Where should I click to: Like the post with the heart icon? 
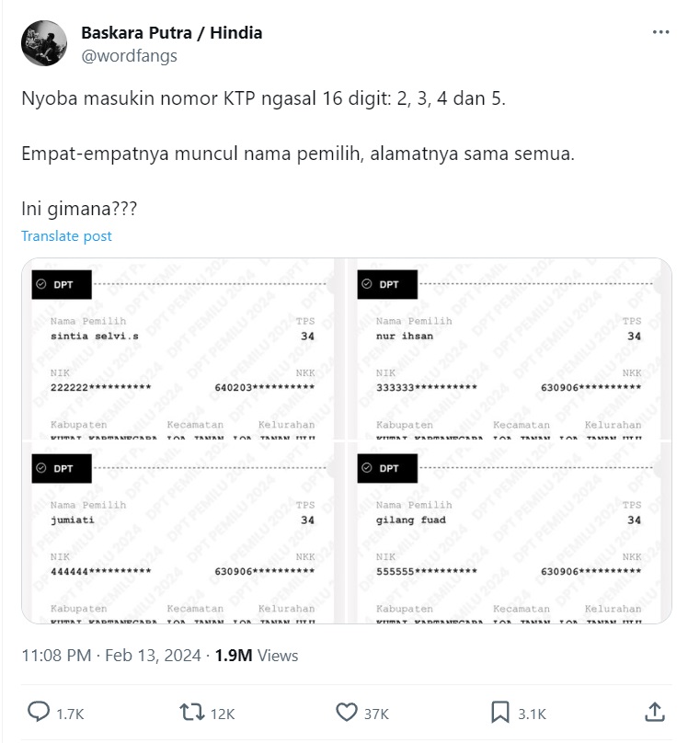[347, 713]
